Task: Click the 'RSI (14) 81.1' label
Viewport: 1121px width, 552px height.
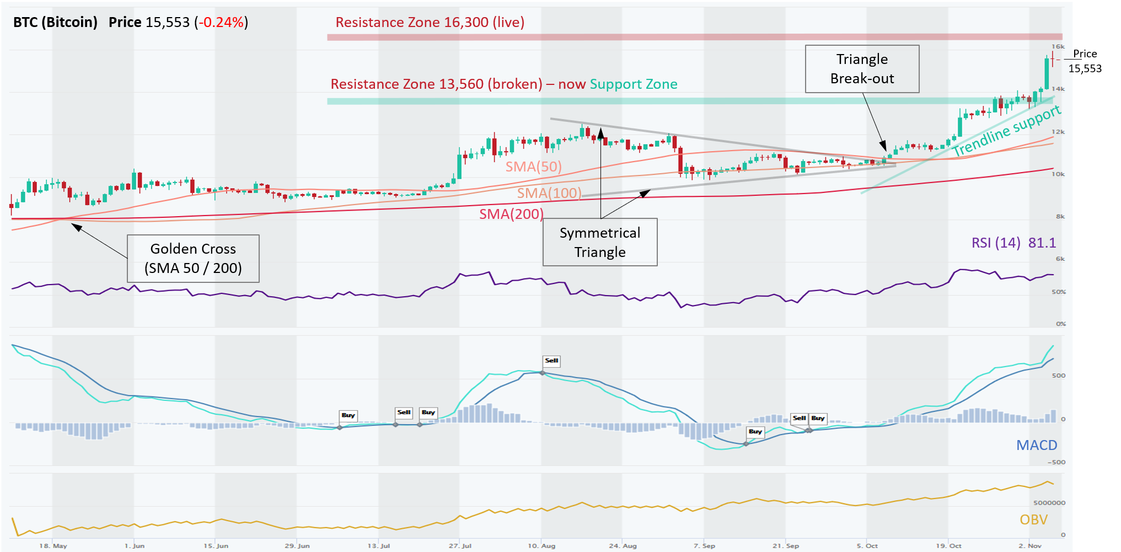Action: pyautogui.click(x=1013, y=243)
